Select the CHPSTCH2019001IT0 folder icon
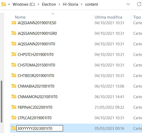This screenshot has height=136, width=142. point(14,54)
